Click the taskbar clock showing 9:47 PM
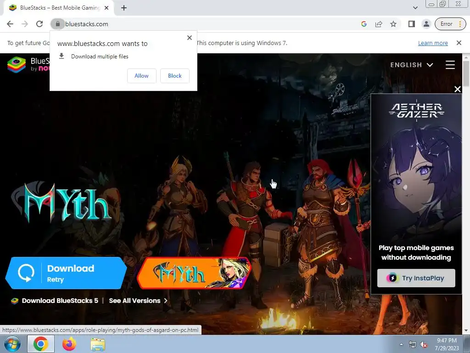Viewport: 470px width, 353px height. click(447, 344)
